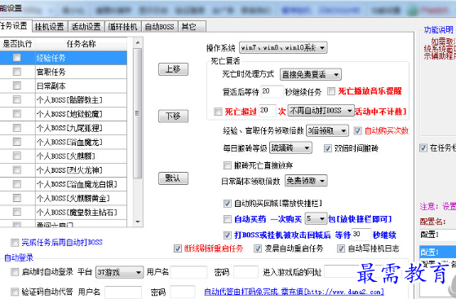
Task: Check 个人BOSS[火麒麟黄金] task box
Action: click(17, 198)
